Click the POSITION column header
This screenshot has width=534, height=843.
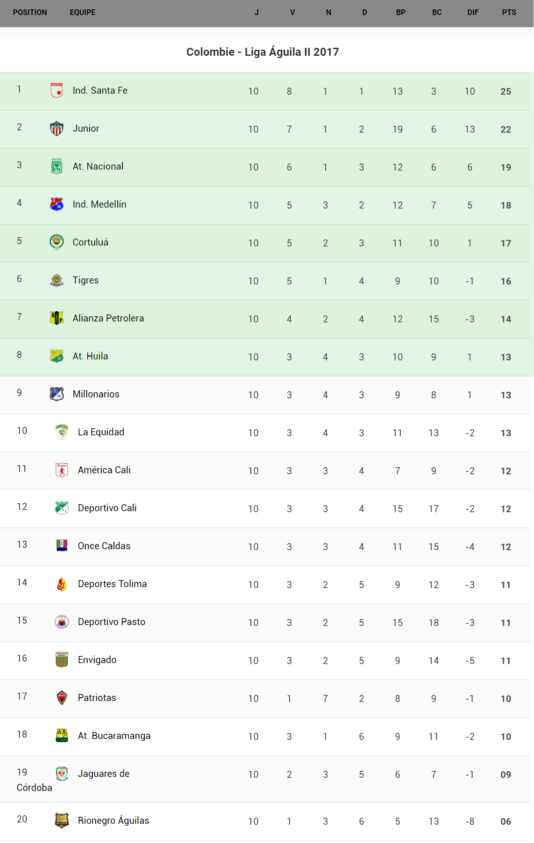click(x=30, y=13)
